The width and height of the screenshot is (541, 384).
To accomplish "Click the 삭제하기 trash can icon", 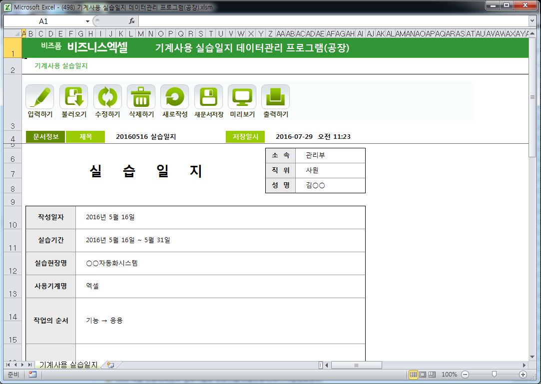I will (x=141, y=97).
